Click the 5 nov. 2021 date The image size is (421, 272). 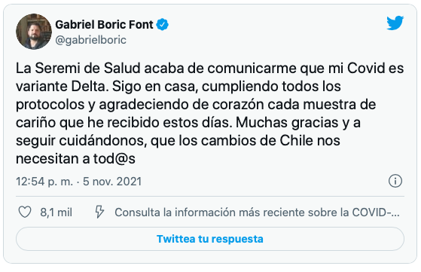tap(112, 182)
